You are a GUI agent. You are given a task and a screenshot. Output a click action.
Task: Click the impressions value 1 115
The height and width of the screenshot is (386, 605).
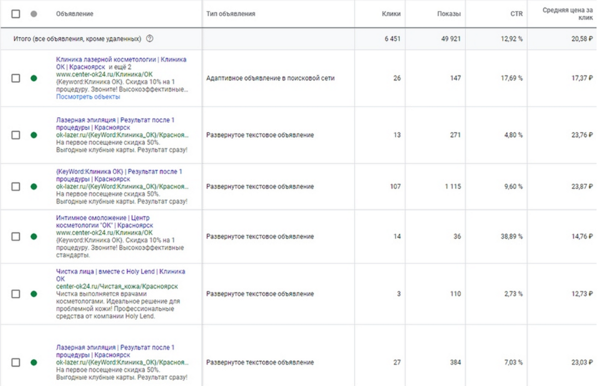pyautogui.click(x=452, y=187)
